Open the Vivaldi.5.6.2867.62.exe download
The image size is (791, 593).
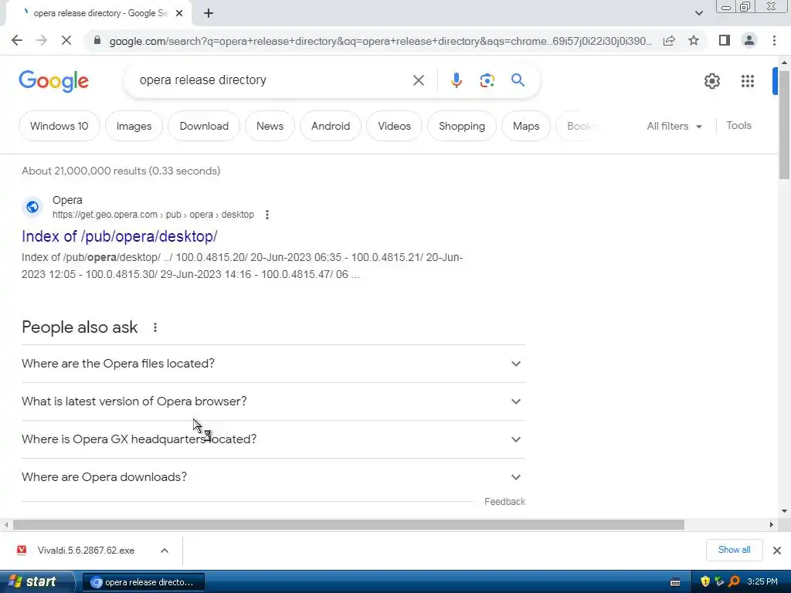pos(86,551)
